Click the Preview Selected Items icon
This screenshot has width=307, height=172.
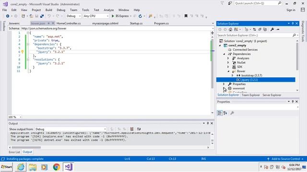278,30
